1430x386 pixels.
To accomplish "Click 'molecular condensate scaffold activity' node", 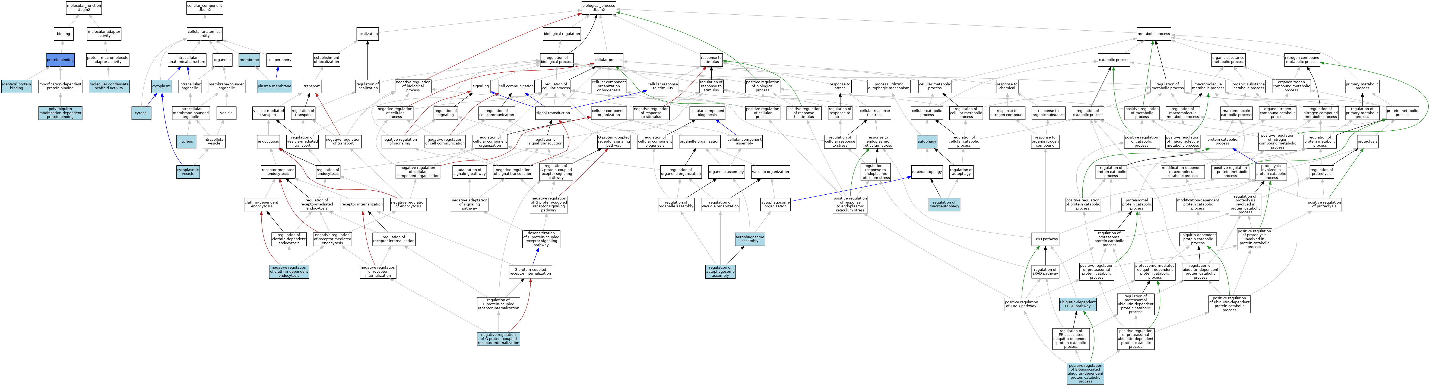I will pyautogui.click(x=109, y=86).
